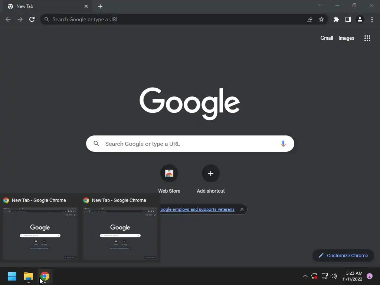Screen dimensions: 380x285
Task: Bookmark this tab with the star icon
Action: pyautogui.click(x=321, y=19)
